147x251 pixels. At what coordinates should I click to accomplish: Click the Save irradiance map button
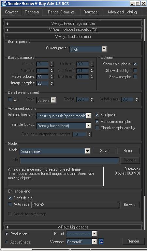point(104,151)
